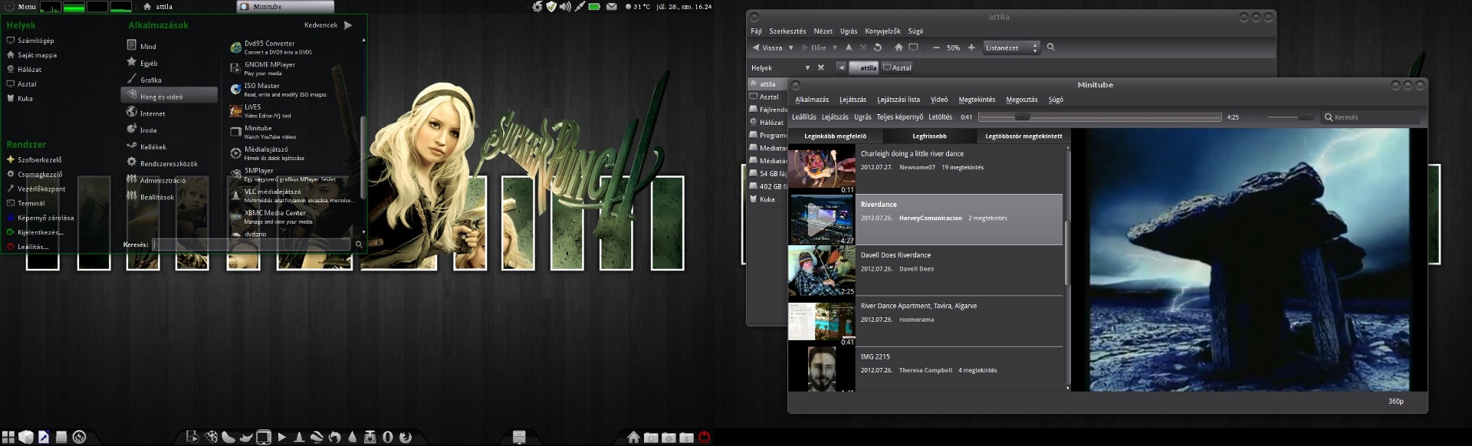Screen dimensions: 1472x446
Task: Open the Fájl menu in the attila window
Action: (756, 31)
